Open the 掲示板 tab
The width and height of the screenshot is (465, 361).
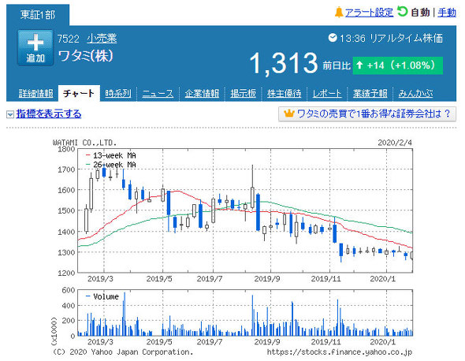click(244, 94)
